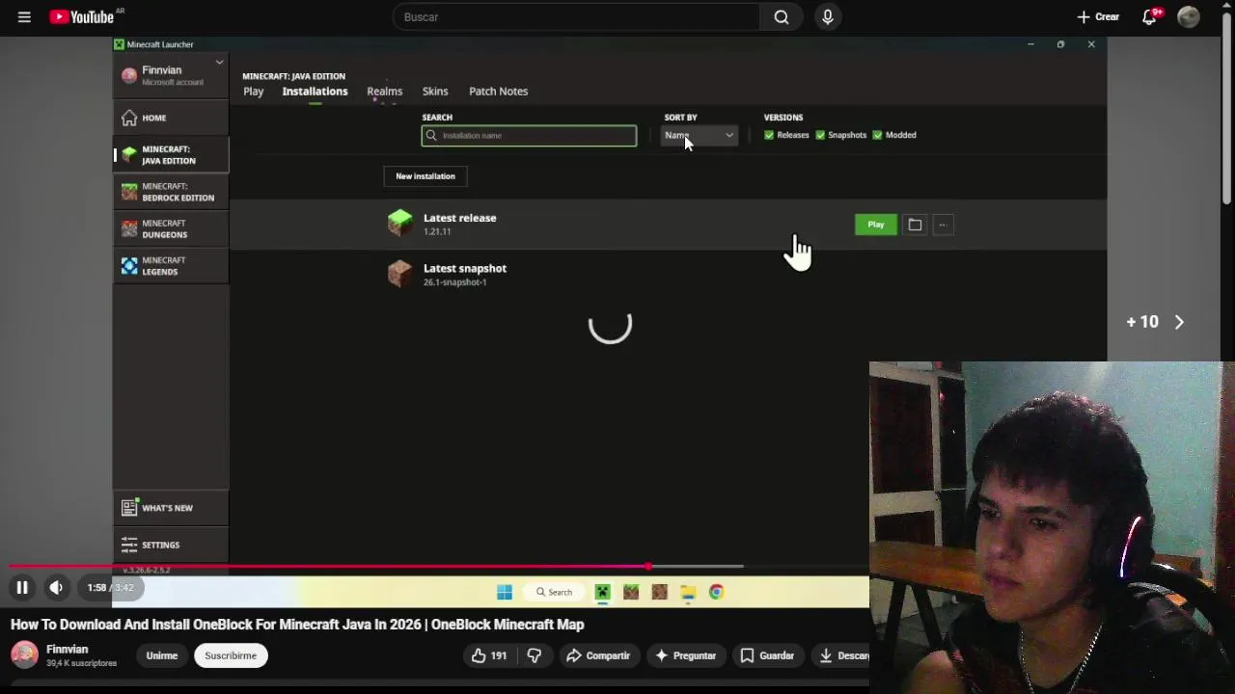
Task: Open the Finnvian channel avatar
Action: click(x=24, y=655)
